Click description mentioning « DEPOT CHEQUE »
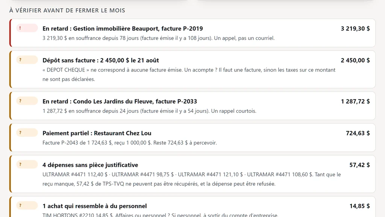 tap(189, 75)
